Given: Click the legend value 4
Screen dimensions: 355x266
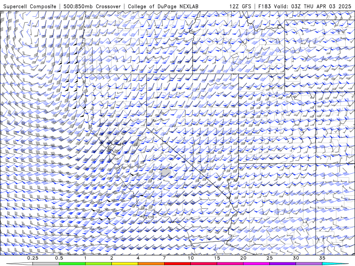Looking at the screenshot, I should [x=138, y=258].
